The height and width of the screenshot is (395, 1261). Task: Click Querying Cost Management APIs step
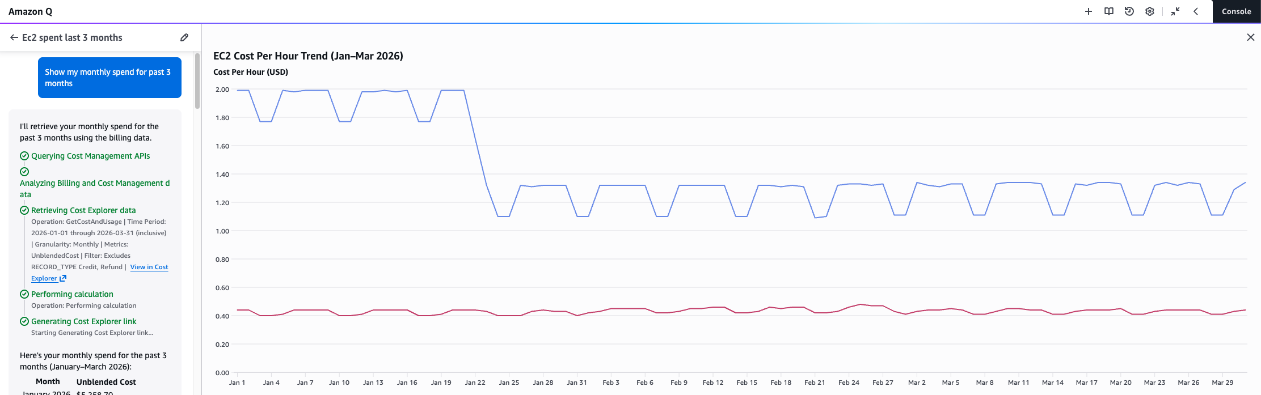pos(91,156)
